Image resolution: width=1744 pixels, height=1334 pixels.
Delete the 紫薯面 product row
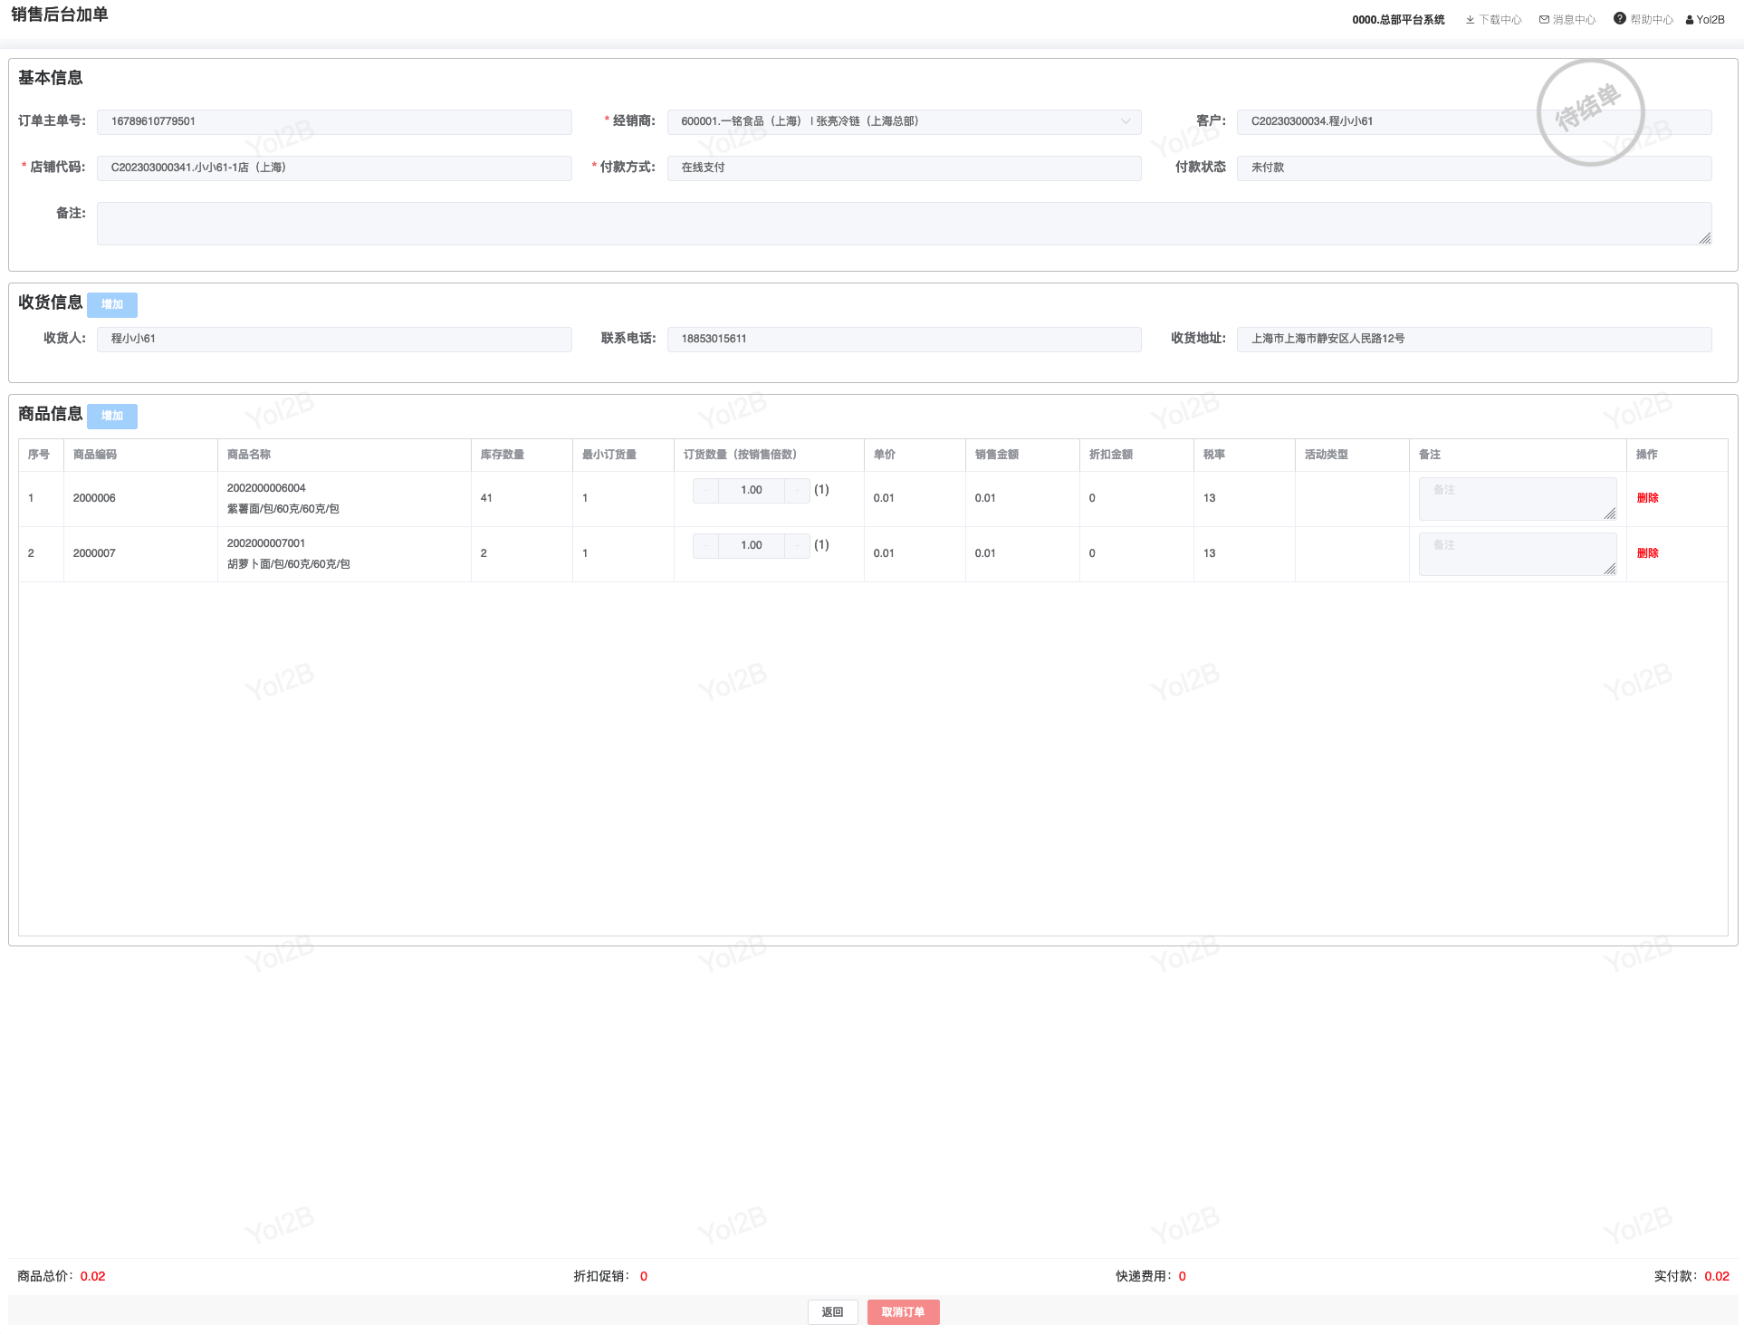pos(1647,498)
